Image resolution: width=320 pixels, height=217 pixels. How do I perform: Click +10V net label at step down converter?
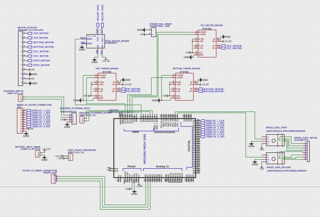coord(60,158)
